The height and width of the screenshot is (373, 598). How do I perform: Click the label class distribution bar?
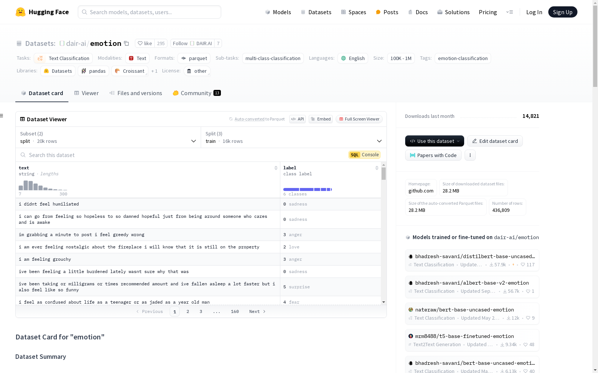[308, 189]
